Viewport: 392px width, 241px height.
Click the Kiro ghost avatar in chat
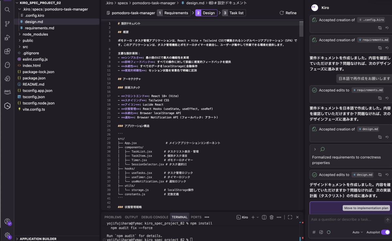click(315, 8)
